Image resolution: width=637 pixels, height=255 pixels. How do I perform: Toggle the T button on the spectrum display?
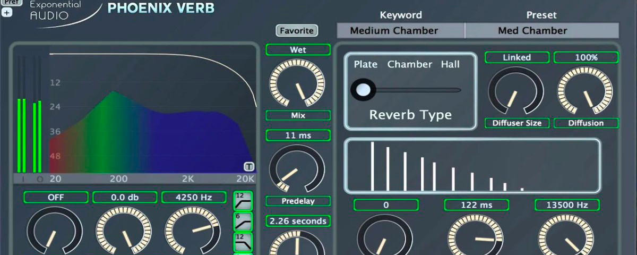pos(249,166)
